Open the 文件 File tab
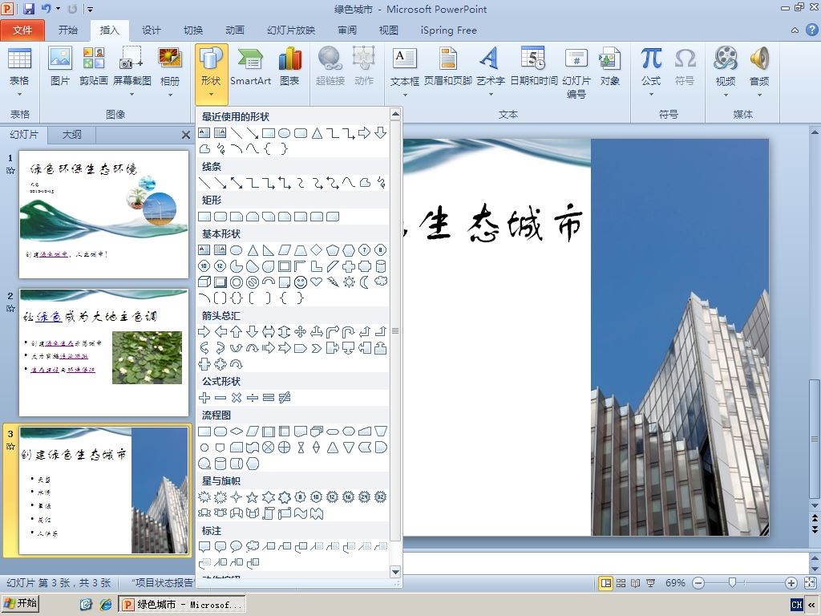 pos(22,30)
